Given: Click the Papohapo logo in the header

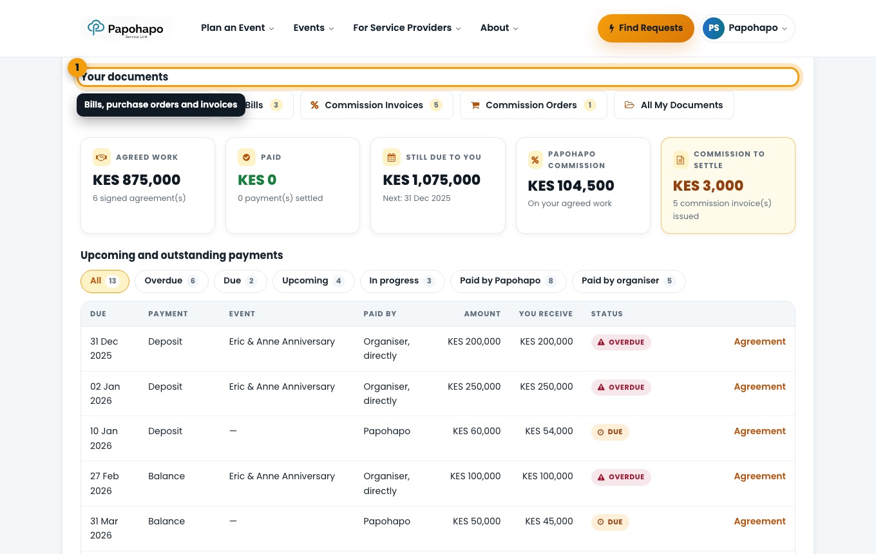Looking at the screenshot, I should [126, 28].
